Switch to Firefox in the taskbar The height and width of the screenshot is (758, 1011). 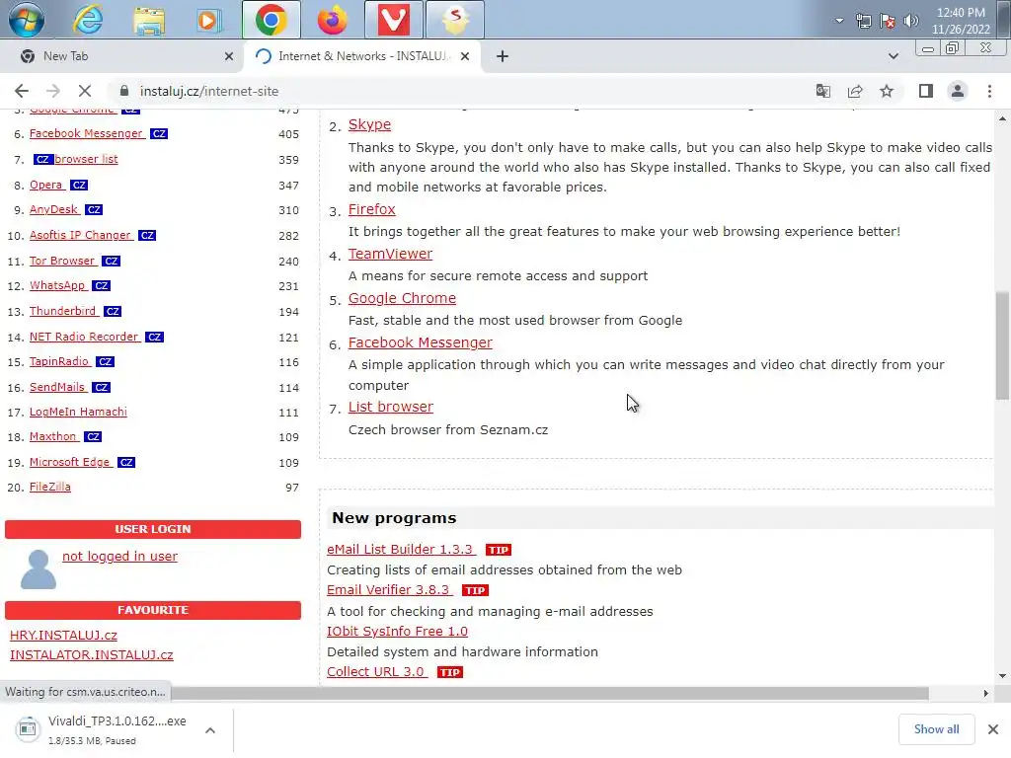coord(333,20)
